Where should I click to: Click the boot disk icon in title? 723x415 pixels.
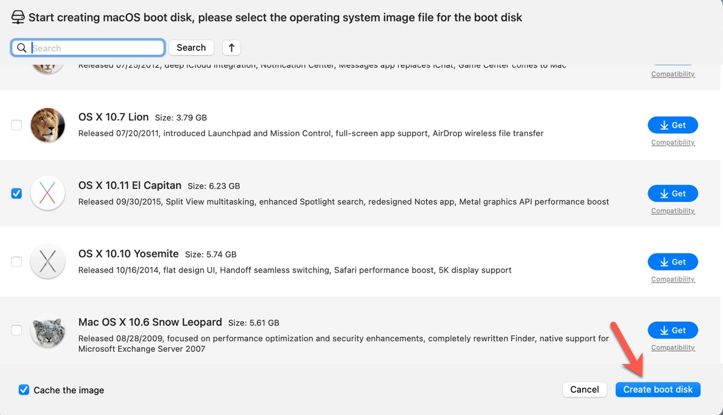(x=18, y=17)
